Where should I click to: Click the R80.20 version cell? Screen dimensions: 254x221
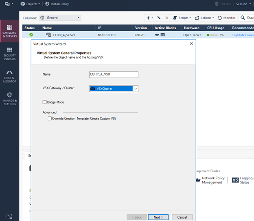[x=139, y=35]
